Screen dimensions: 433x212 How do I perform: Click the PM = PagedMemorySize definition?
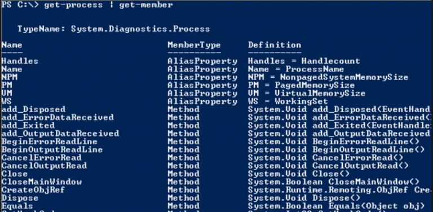click(301, 85)
